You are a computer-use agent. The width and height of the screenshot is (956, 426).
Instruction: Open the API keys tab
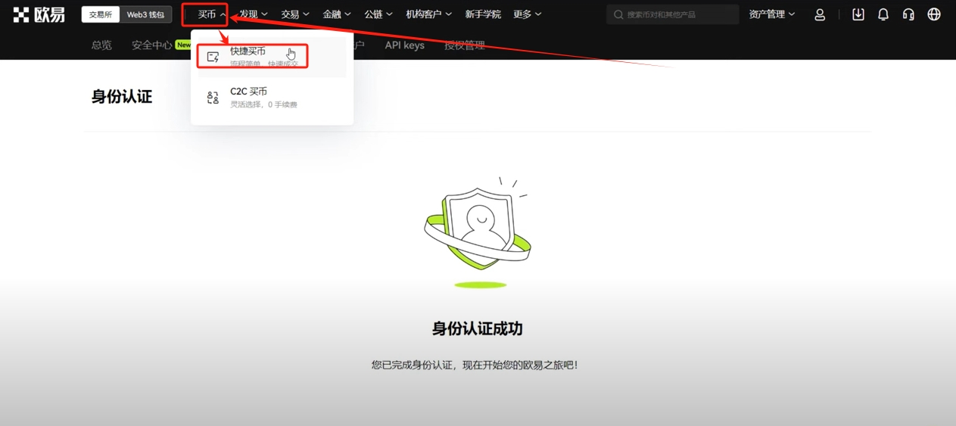tap(404, 45)
